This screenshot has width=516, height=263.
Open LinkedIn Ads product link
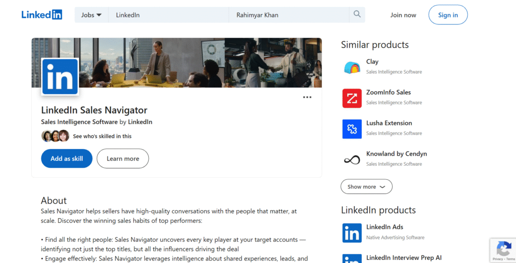point(384,227)
